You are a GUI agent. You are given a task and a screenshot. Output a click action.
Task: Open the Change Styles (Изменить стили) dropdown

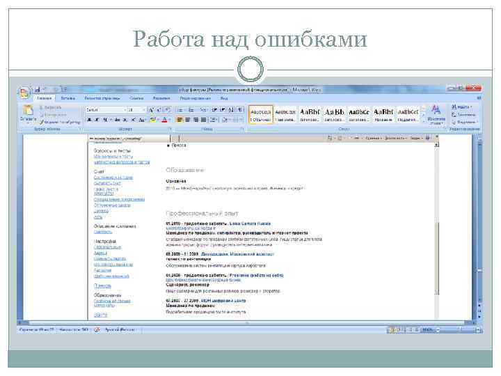tap(436, 121)
